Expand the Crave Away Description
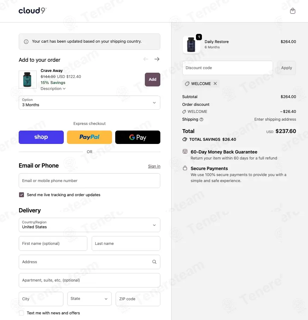The height and width of the screenshot is (320, 308). pyautogui.click(x=53, y=89)
